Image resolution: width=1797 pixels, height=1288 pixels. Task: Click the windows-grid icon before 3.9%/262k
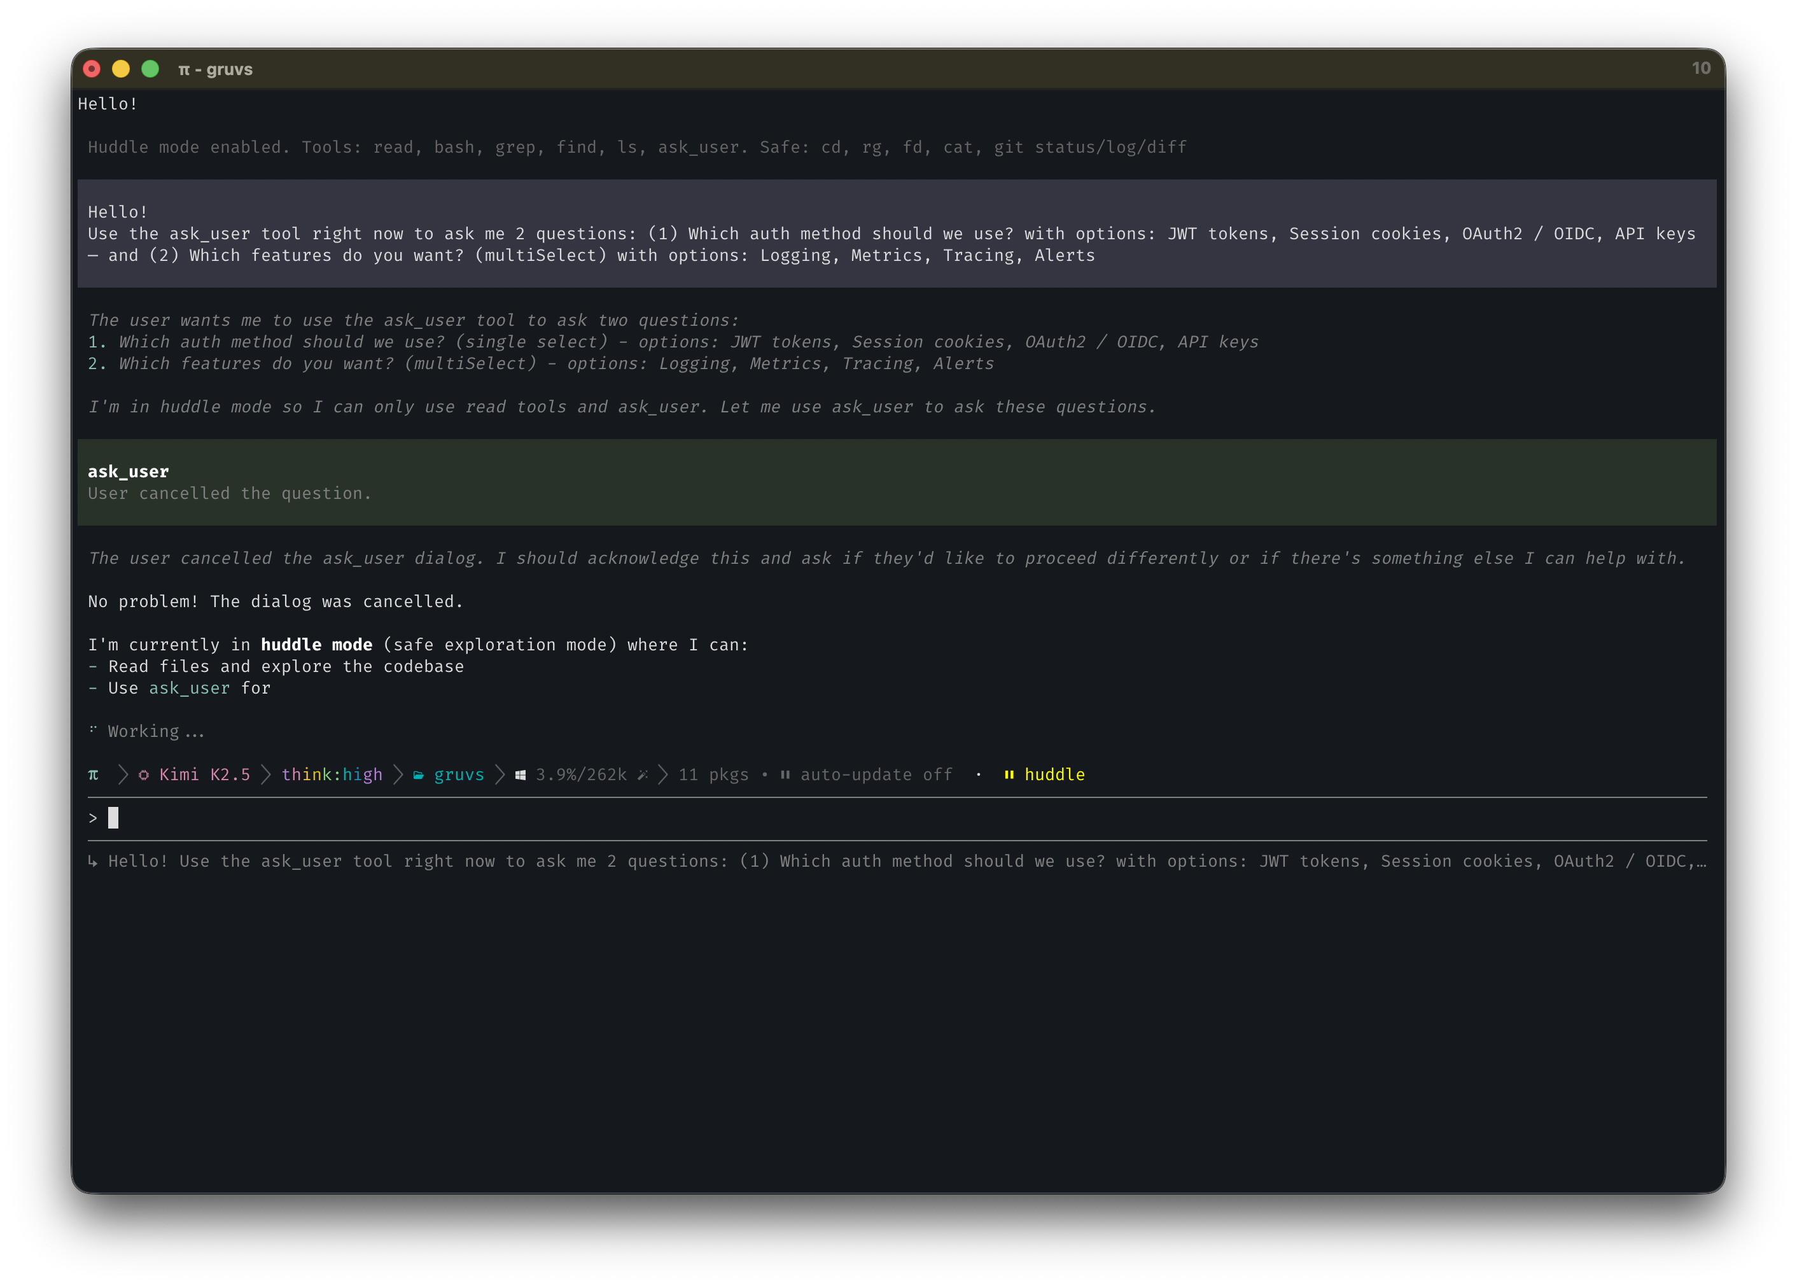tap(521, 774)
